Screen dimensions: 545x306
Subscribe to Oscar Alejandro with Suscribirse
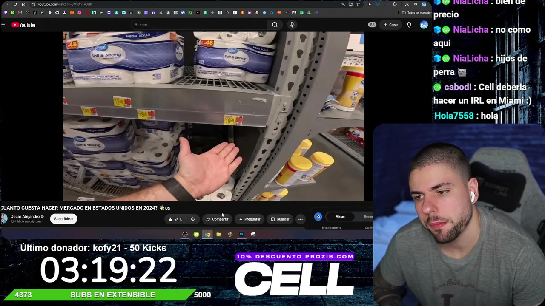(63, 219)
